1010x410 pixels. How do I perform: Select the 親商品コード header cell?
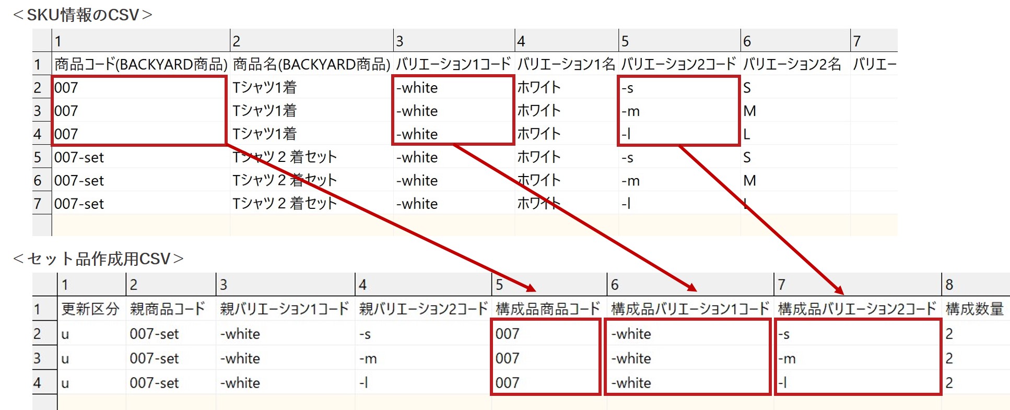(x=171, y=309)
